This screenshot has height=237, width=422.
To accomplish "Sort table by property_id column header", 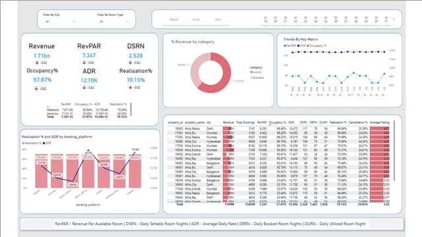I will click(x=175, y=122).
